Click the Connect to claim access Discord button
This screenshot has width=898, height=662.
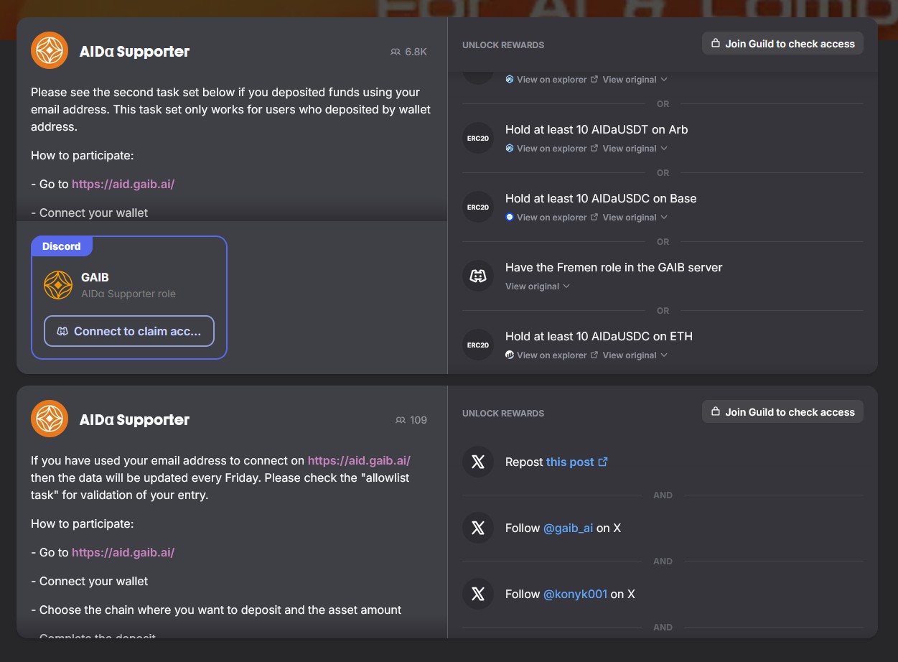pos(129,331)
